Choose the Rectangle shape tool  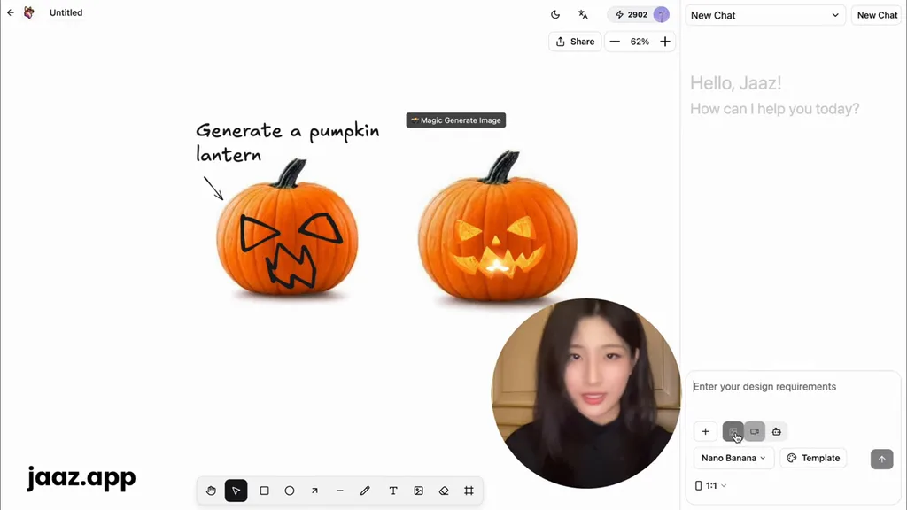pyautogui.click(x=264, y=491)
